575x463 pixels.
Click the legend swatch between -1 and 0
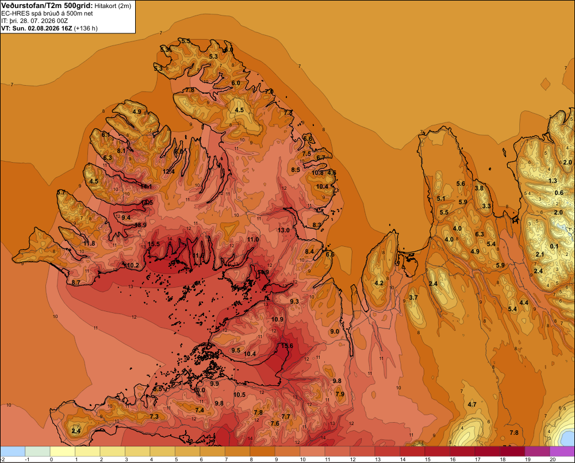pyautogui.click(x=37, y=451)
